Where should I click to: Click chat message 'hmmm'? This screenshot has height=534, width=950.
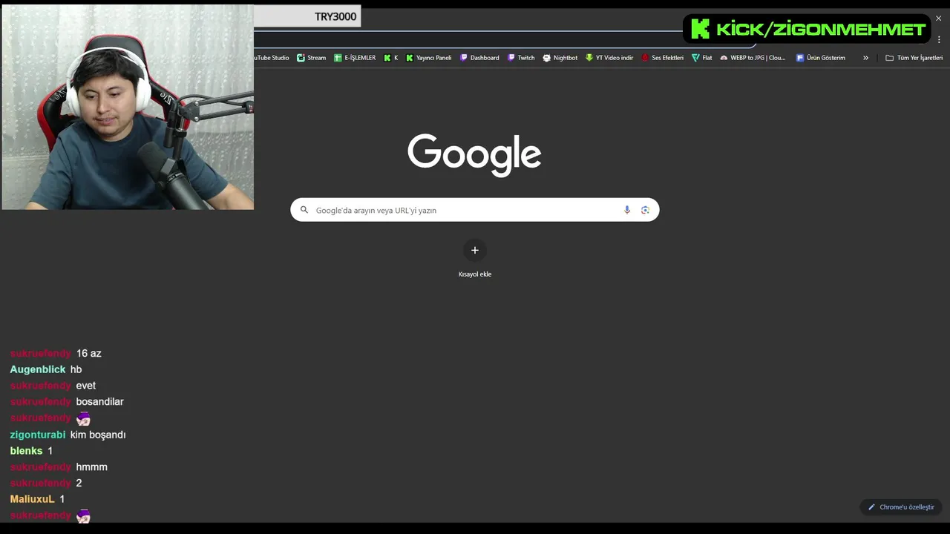(91, 467)
